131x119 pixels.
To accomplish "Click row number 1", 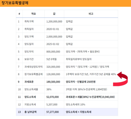I will (x=19, y=22).
